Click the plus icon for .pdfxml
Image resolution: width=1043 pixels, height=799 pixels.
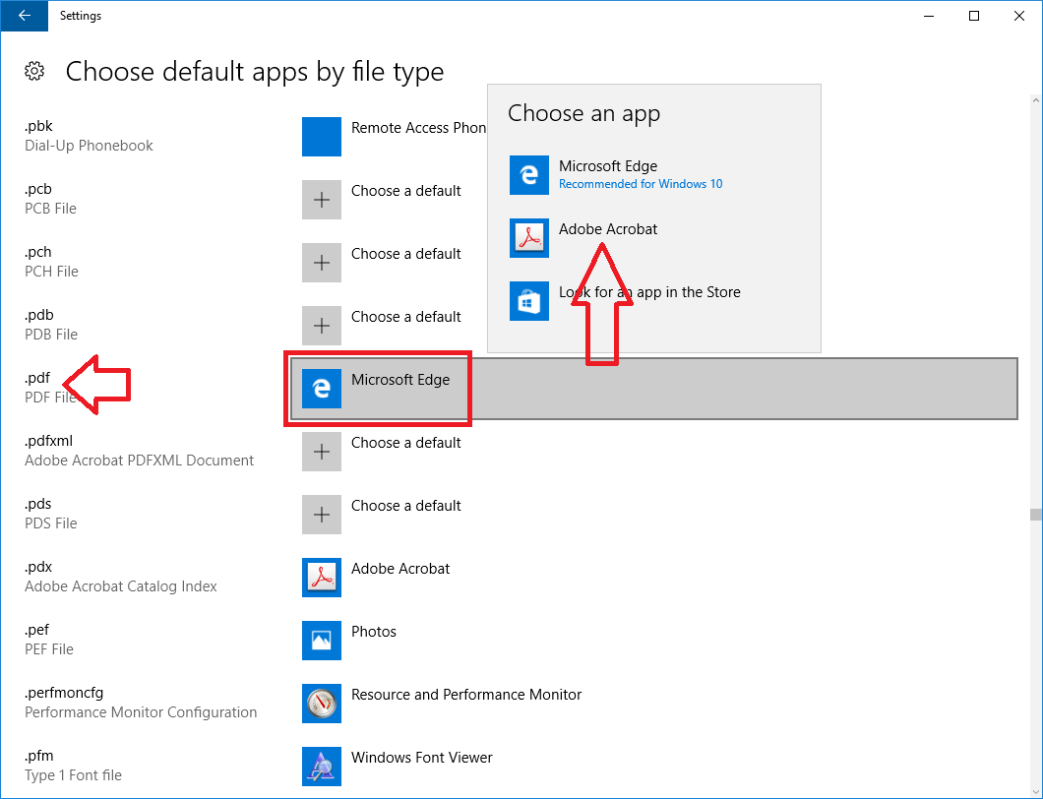[322, 452]
